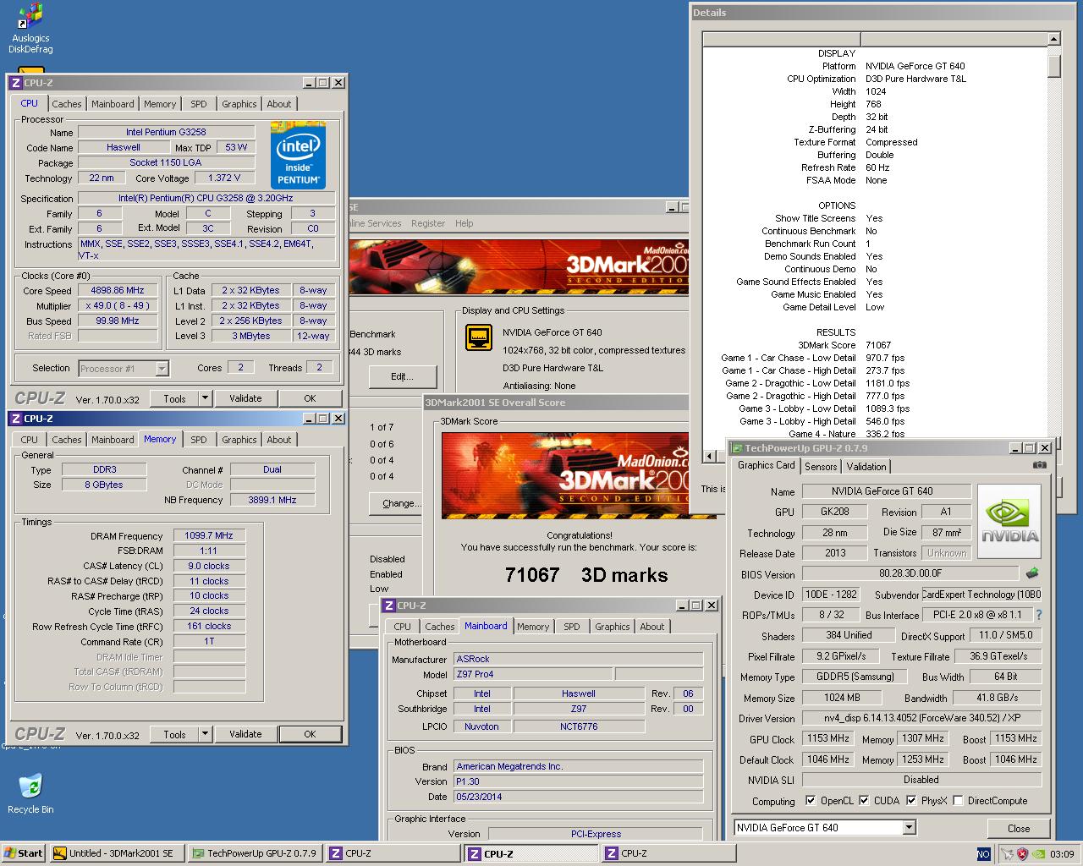Open the Recycle Bin desktop icon
The height and width of the screenshot is (866, 1083).
30,793
